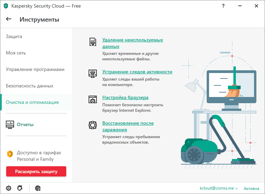Close the Kaspersky Security Cloud window
Viewport: 265px width, 194px height.
(x=256, y=6)
